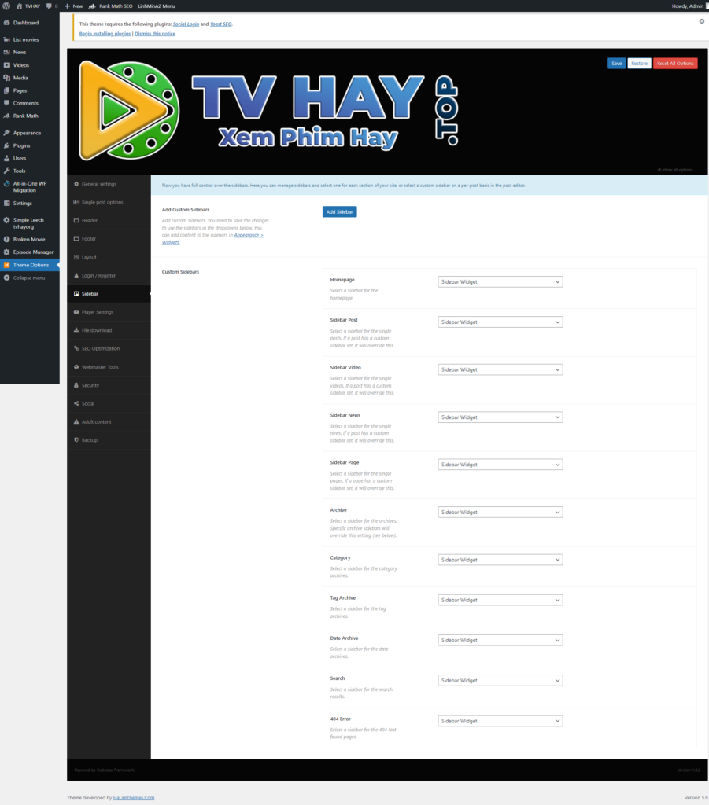
Task: Select the Sidebar options tab
Action: click(x=109, y=294)
